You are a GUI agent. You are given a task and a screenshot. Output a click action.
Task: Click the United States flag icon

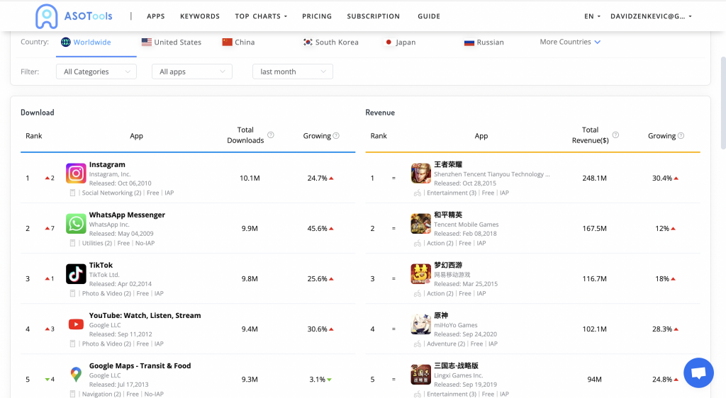tap(147, 42)
